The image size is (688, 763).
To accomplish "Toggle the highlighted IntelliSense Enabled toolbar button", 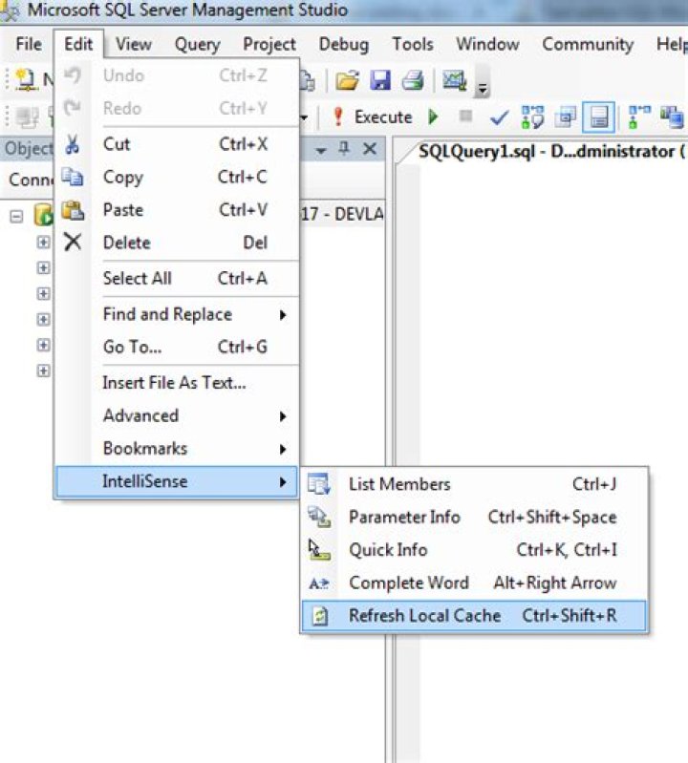I will coord(598,117).
